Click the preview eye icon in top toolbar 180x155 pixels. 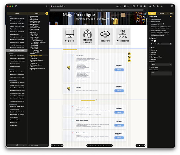[x=158, y=6]
